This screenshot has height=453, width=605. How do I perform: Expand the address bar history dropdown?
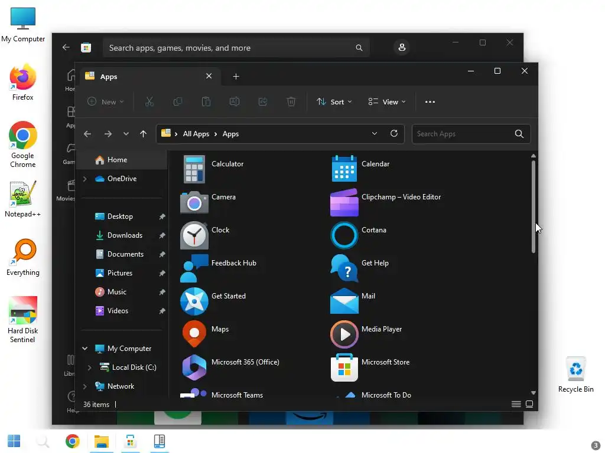click(374, 133)
